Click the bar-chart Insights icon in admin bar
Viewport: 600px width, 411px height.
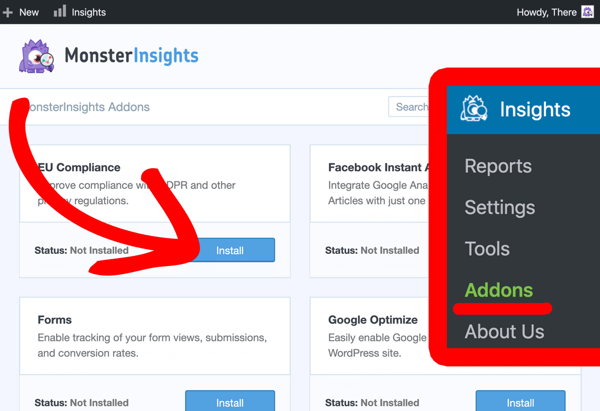(59, 11)
